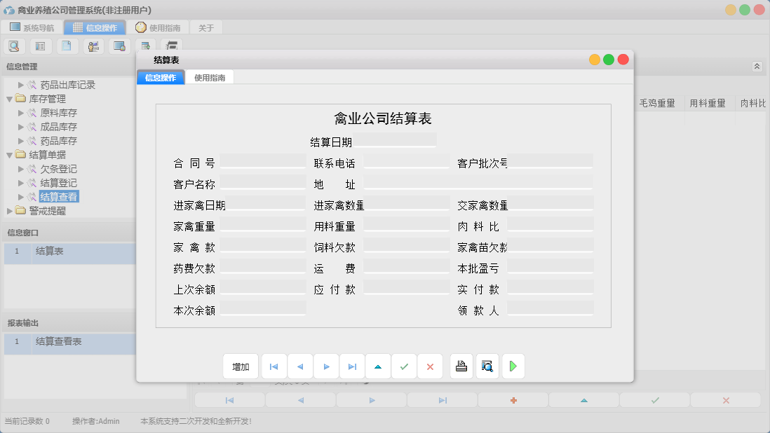This screenshot has height=433, width=770.
Task: Open the document report icon in the toolbar
Action: [67, 46]
